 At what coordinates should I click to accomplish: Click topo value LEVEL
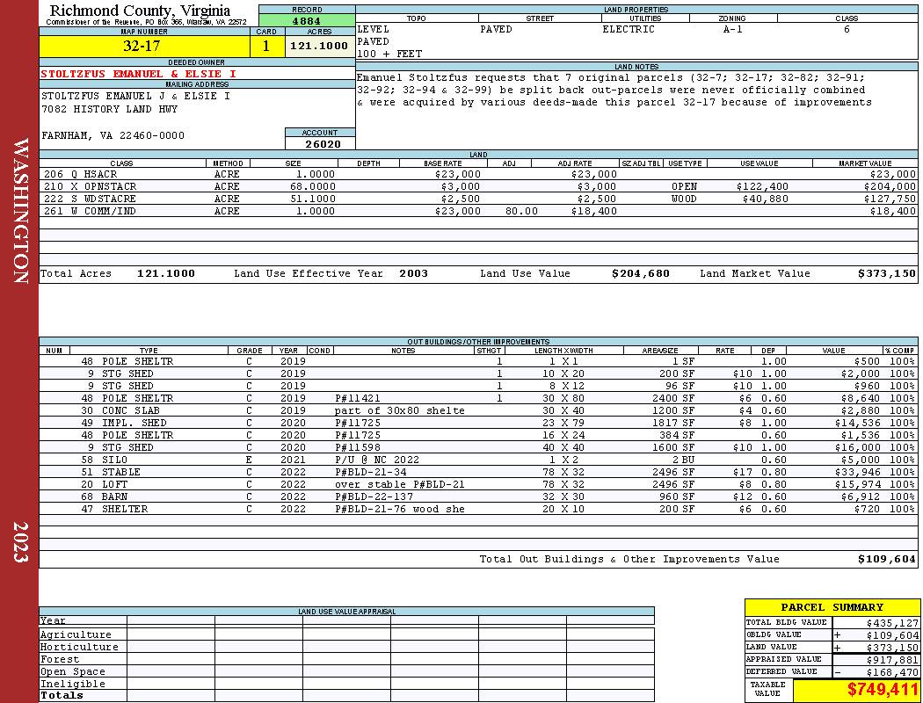pos(373,29)
